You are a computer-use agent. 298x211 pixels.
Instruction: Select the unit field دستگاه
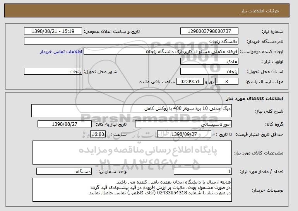(64, 171)
